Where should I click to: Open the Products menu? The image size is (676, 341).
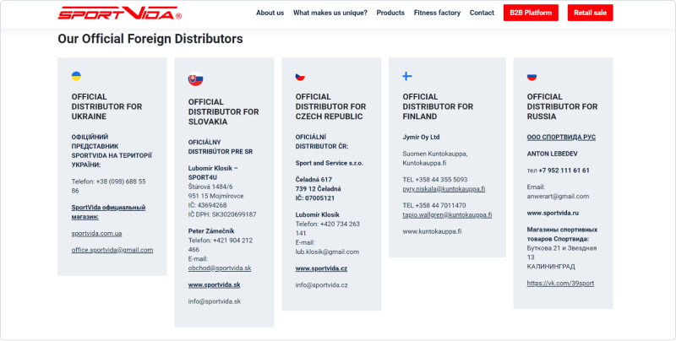[x=390, y=13]
